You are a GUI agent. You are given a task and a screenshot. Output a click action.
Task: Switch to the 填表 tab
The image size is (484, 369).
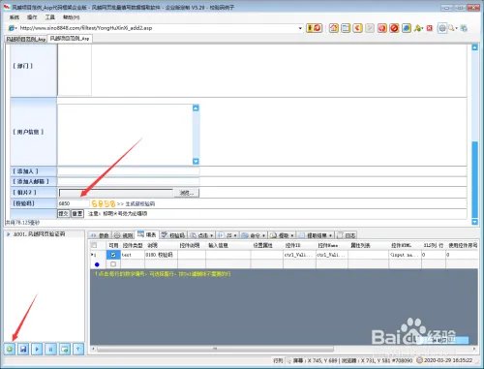(147, 234)
